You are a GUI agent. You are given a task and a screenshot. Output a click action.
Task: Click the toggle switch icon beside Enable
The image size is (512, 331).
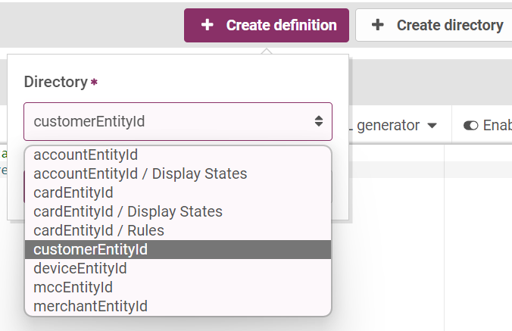[471, 125]
